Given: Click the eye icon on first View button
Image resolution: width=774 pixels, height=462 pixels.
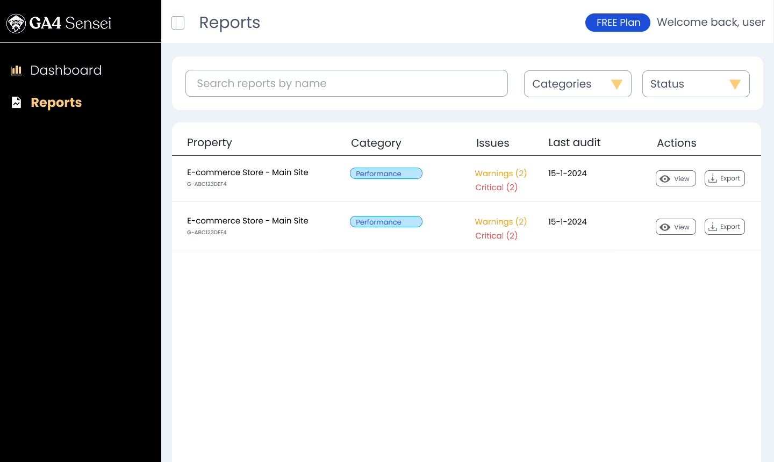Looking at the screenshot, I should 665,178.
